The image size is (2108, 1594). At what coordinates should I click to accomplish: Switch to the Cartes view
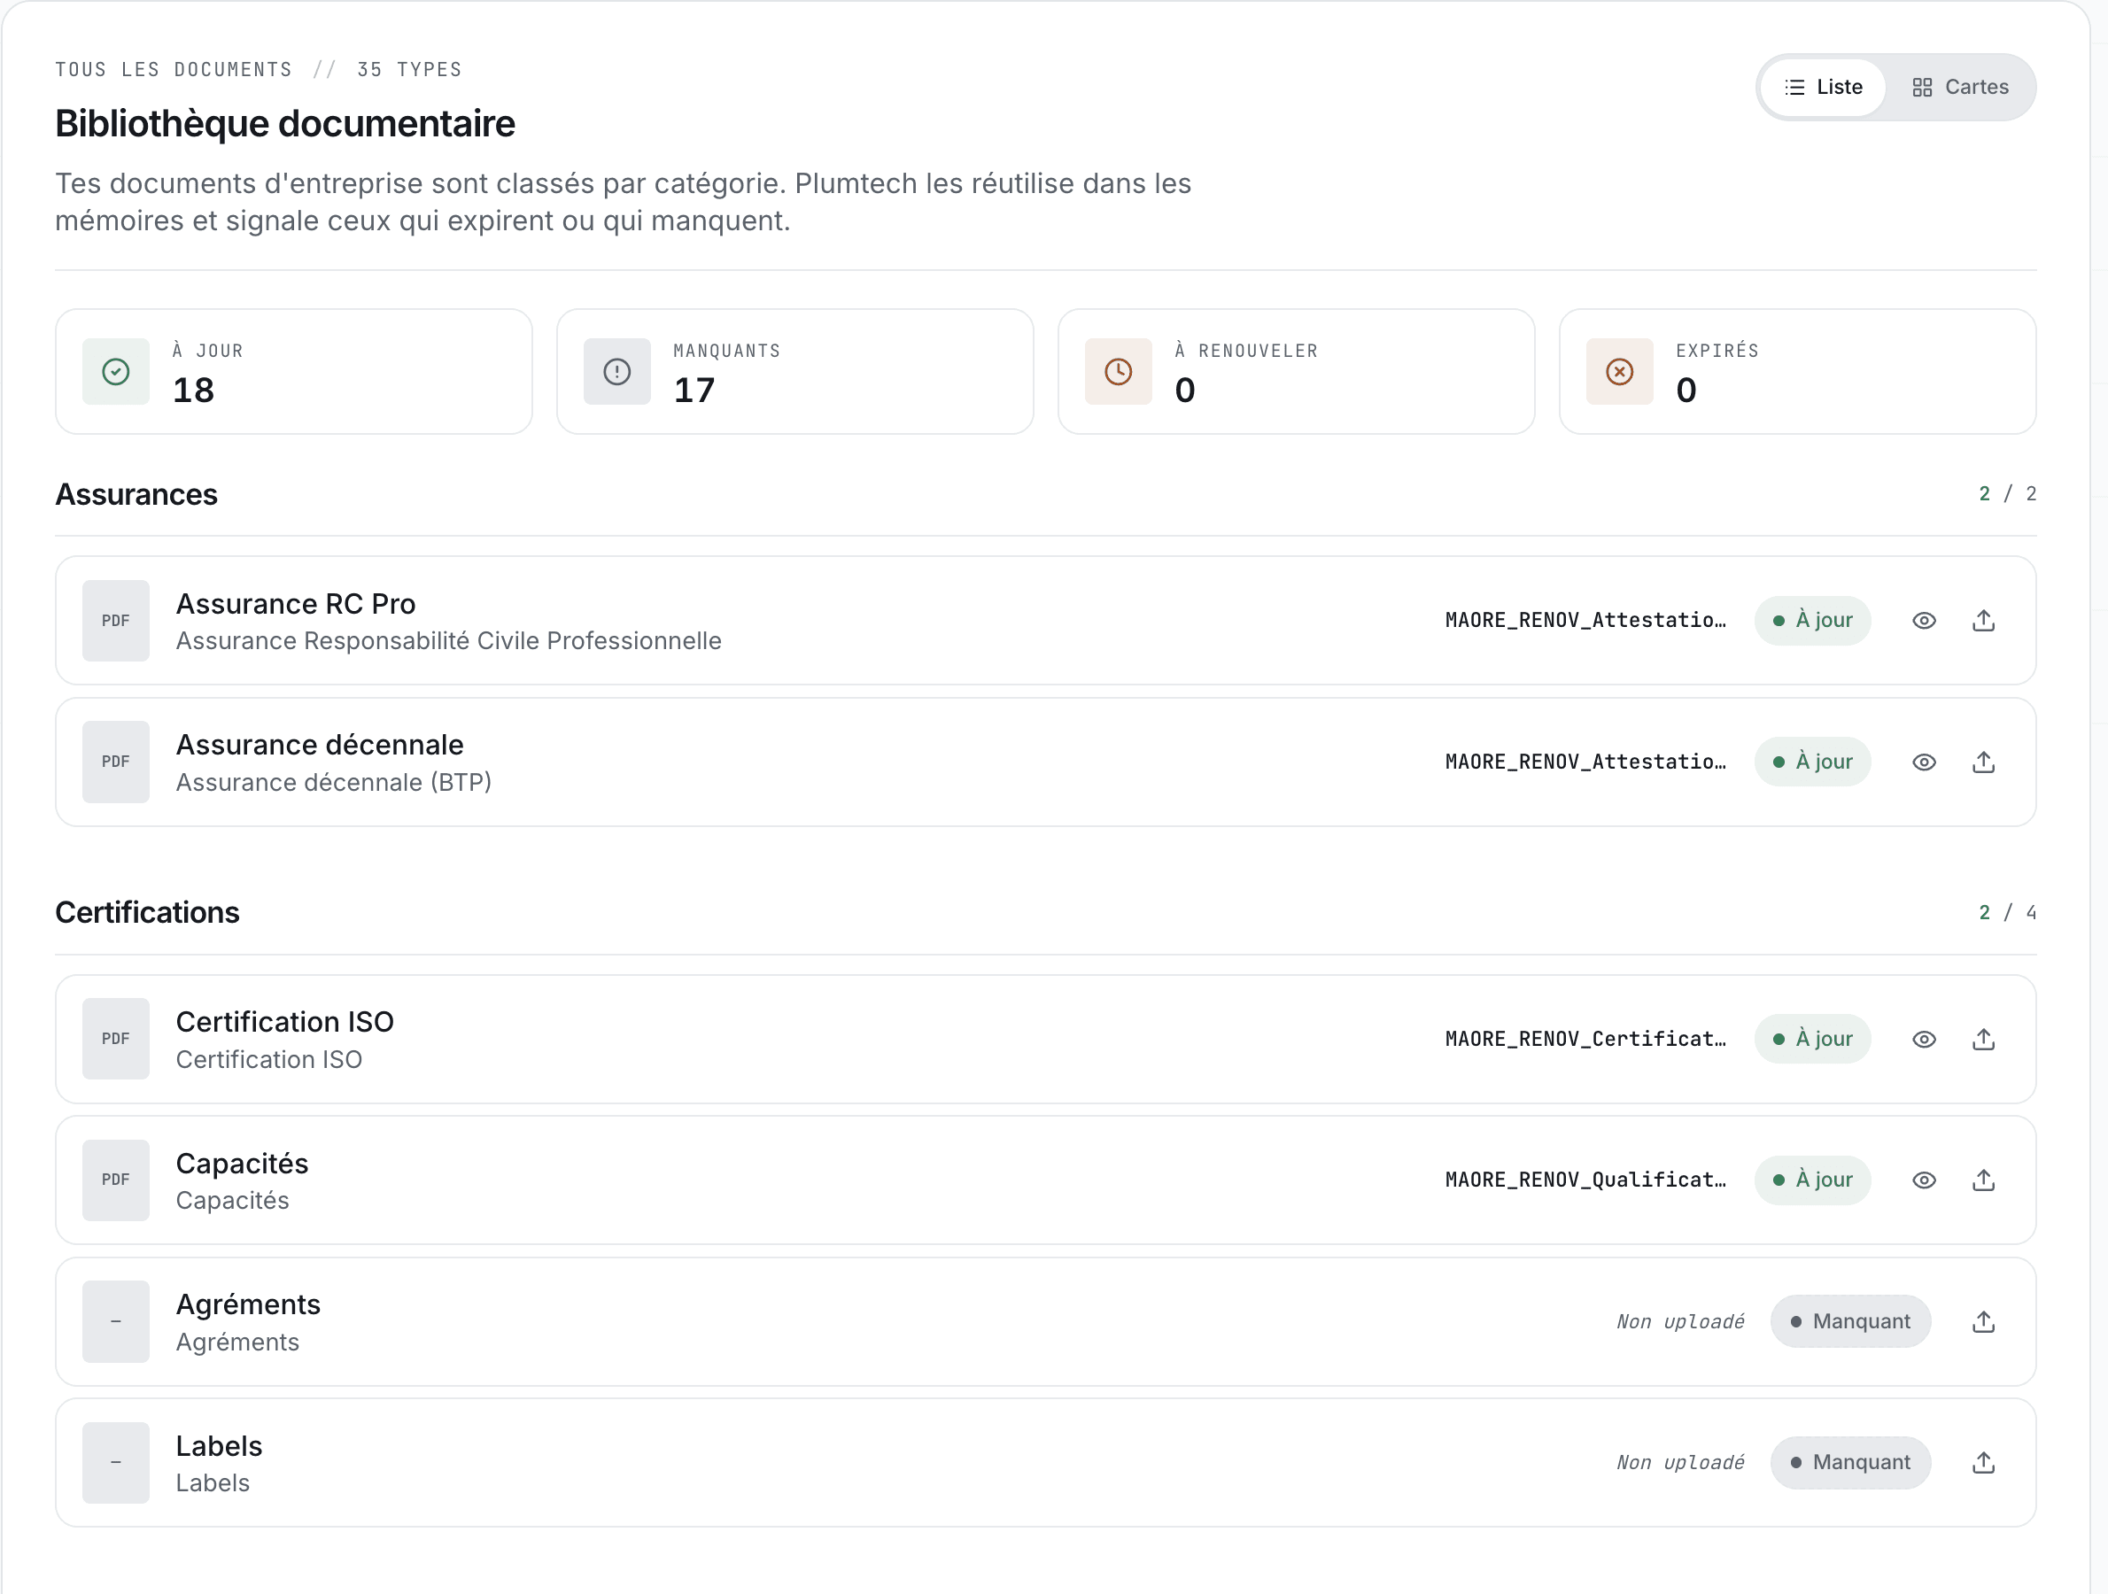1960,87
